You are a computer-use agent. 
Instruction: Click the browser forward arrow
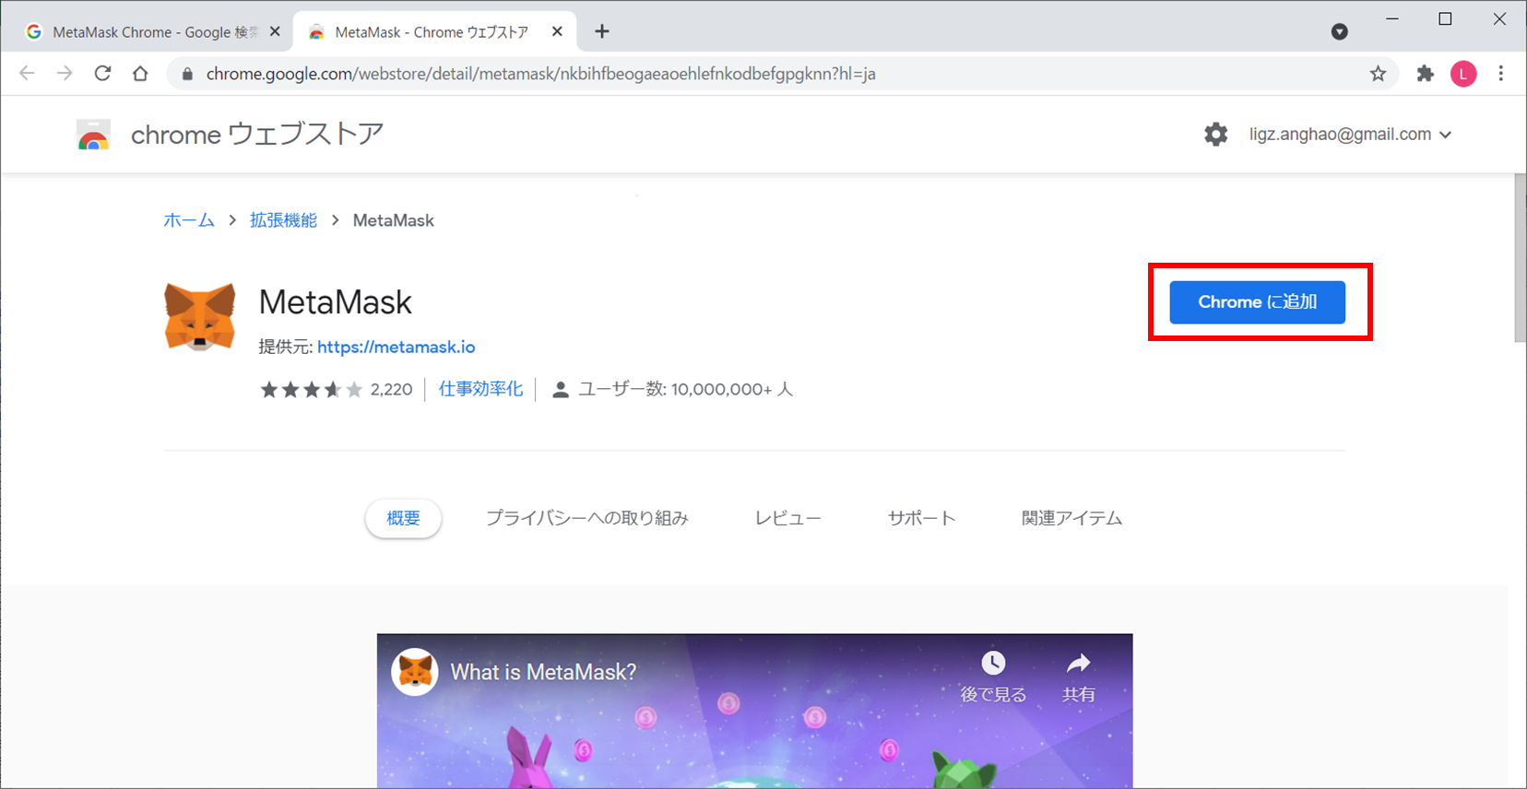click(65, 74)
